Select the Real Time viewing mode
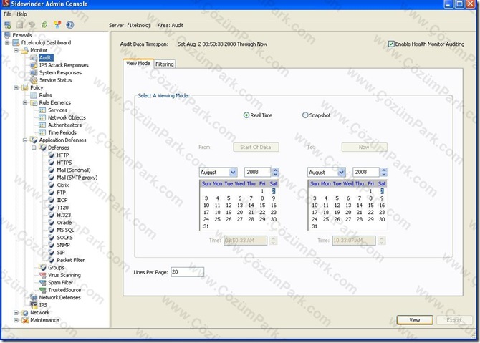Image resolution: width=480 pixels, height=343 pixels. coord(246,115)
